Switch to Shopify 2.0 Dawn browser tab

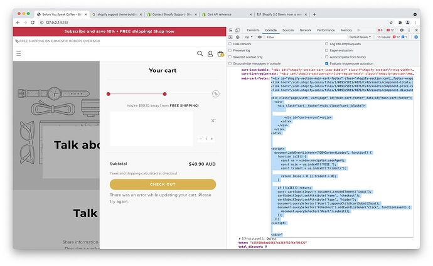(x=281, y=14)
